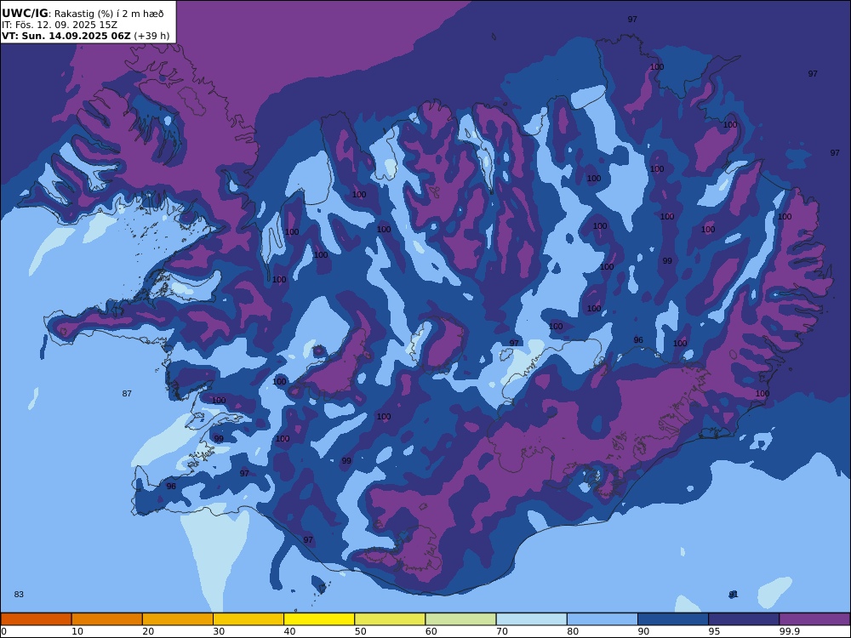This screenshot has height=638, width=851.
Task: Click the "83" humidity value on the map
Action: (19, 595)
